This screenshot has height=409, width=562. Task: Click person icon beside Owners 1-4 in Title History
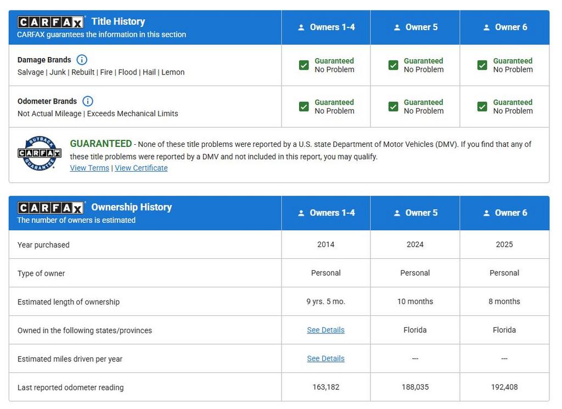301,27
